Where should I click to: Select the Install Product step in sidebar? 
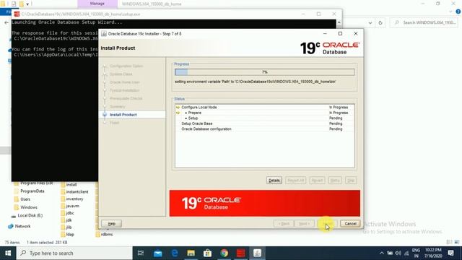coord(123,115)
